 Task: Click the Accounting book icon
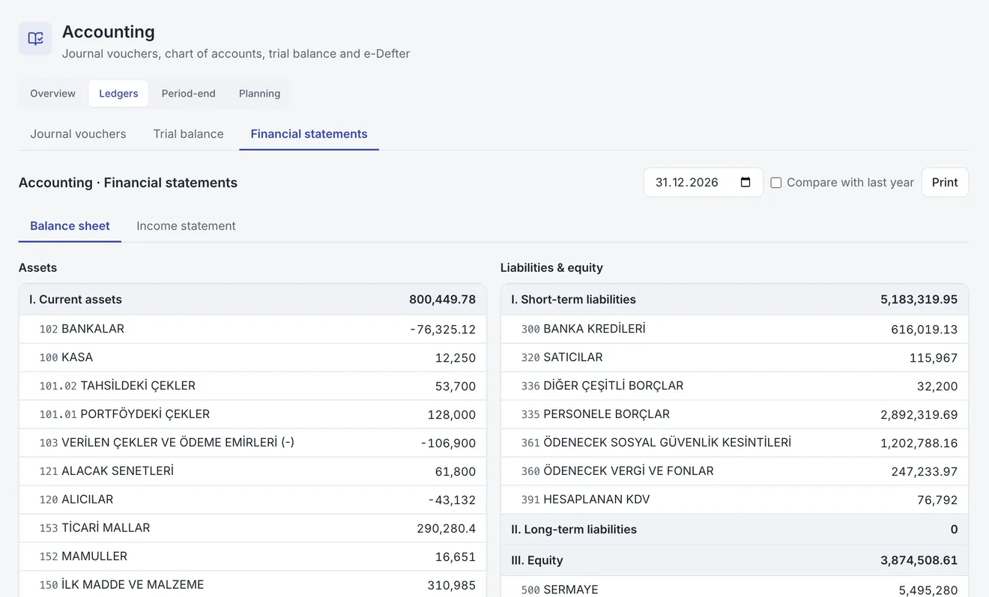click(35, 38)
